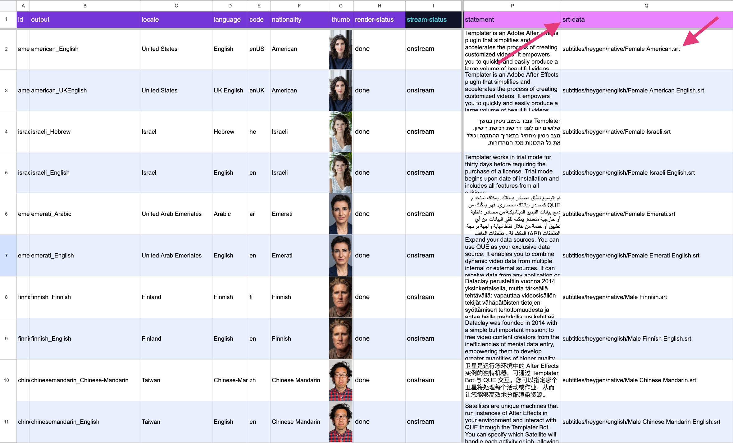This screenshot has height=443, width=733.
Task: Click the stream-status column header
Action: [427, 19]
